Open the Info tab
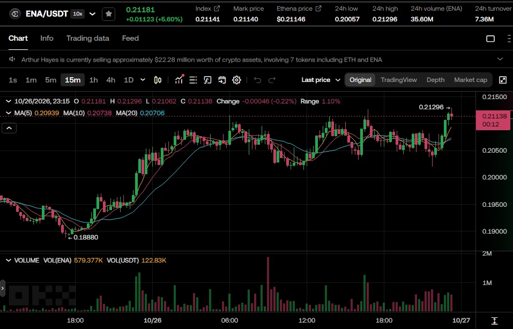The image size is (513, 329). pyautogui.click(x=47, y=38)
